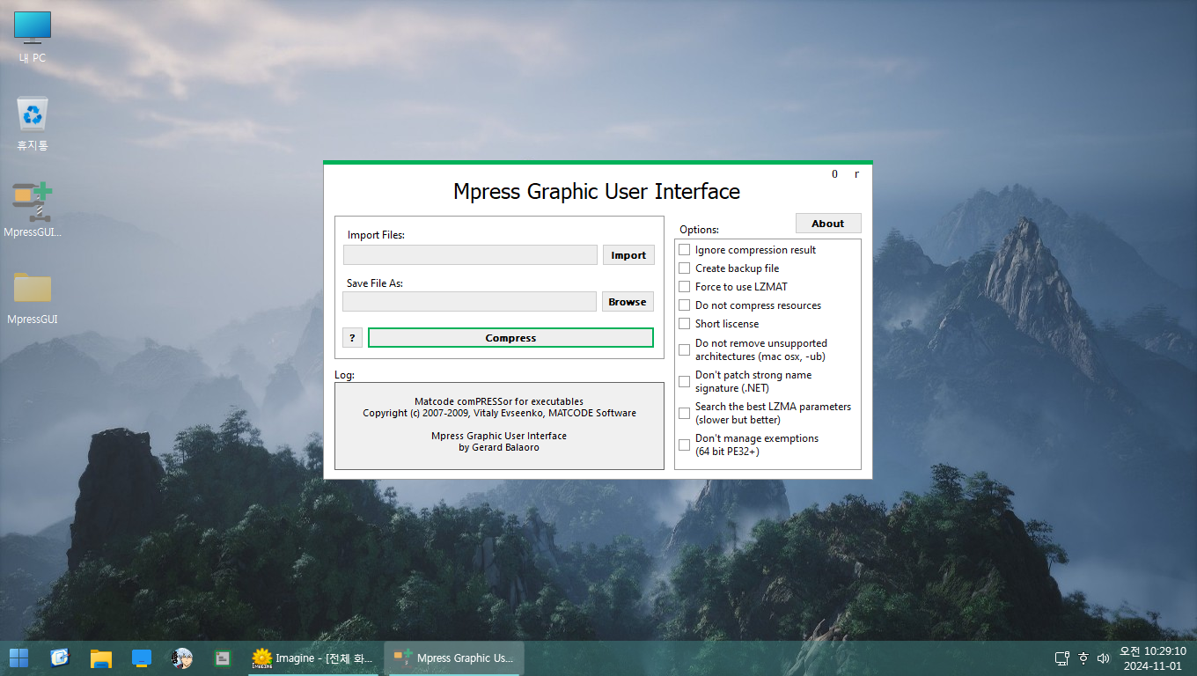
Task: Click the Browse button
Action: (x=628, y=302)
